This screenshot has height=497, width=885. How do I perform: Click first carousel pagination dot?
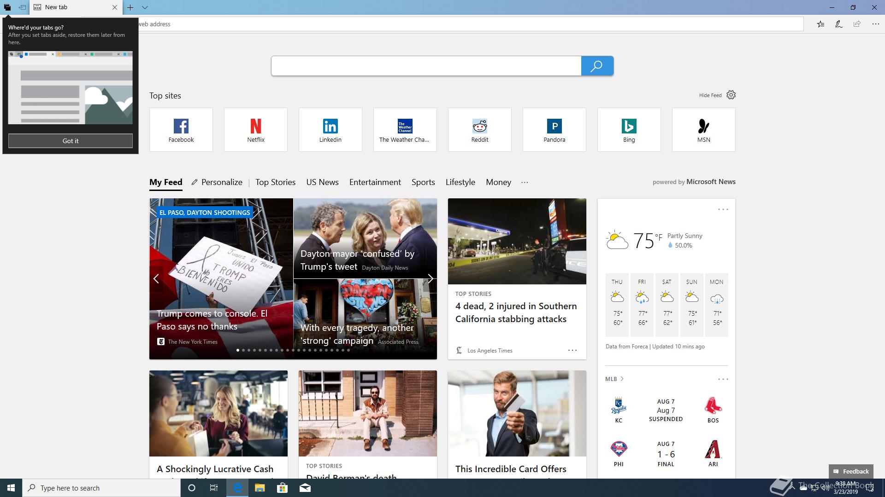coord(238,350)
